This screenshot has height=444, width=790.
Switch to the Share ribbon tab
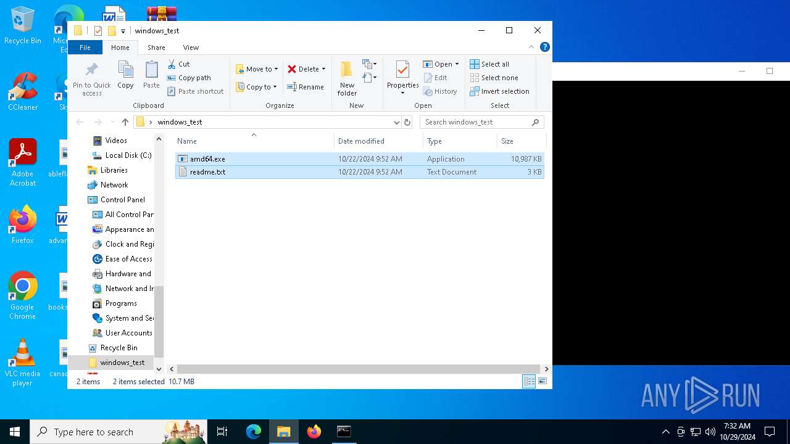pos(156,47)
